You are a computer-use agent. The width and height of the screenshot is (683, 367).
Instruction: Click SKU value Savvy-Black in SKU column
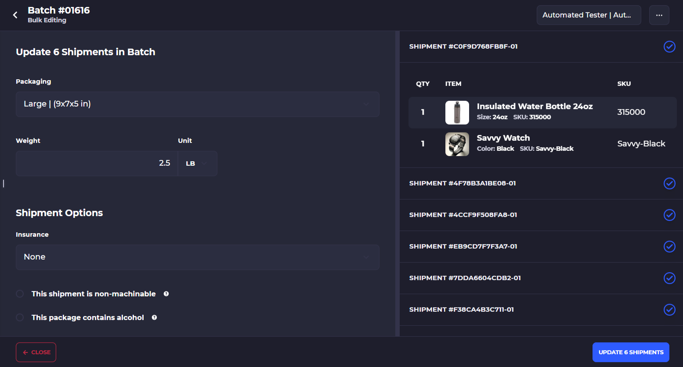tap(641, 144)
